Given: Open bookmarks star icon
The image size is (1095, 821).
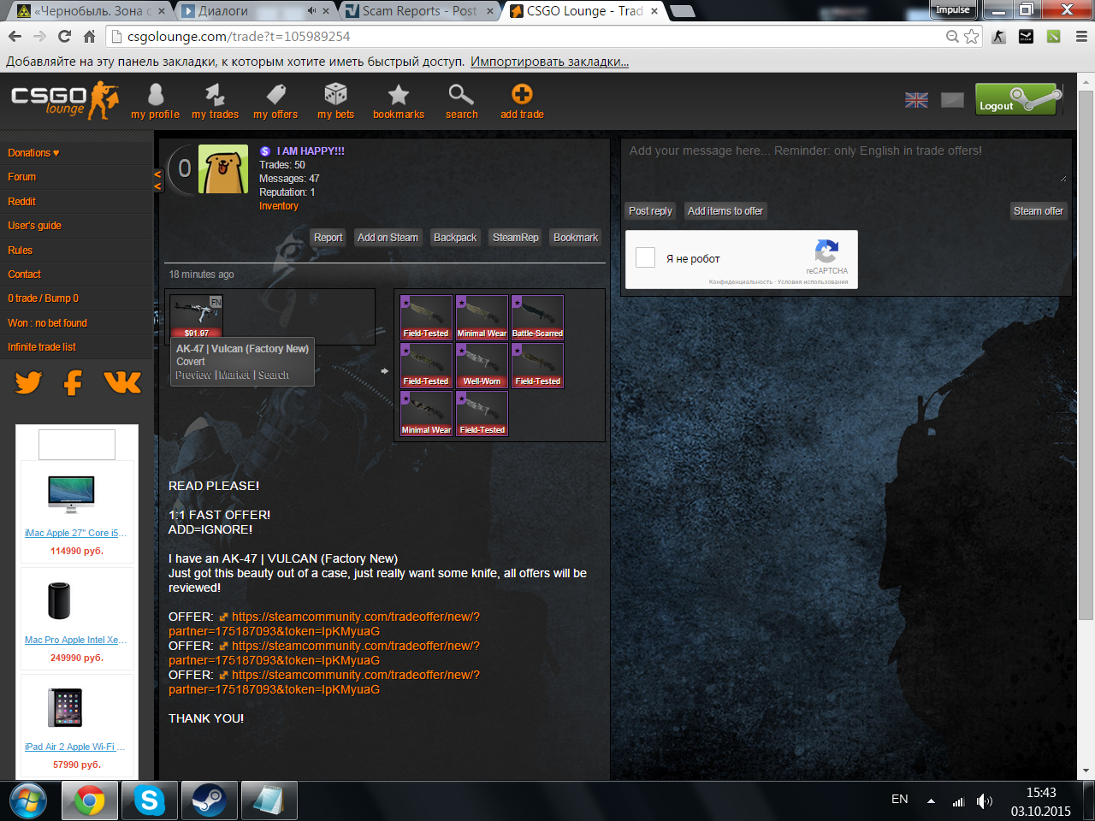Looking at the screenshot, I should (399, 94).
